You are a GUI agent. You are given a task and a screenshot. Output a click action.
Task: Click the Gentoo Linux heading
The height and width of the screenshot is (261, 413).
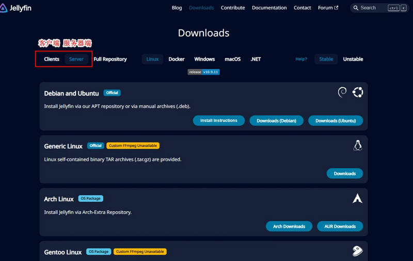point(63,252)
